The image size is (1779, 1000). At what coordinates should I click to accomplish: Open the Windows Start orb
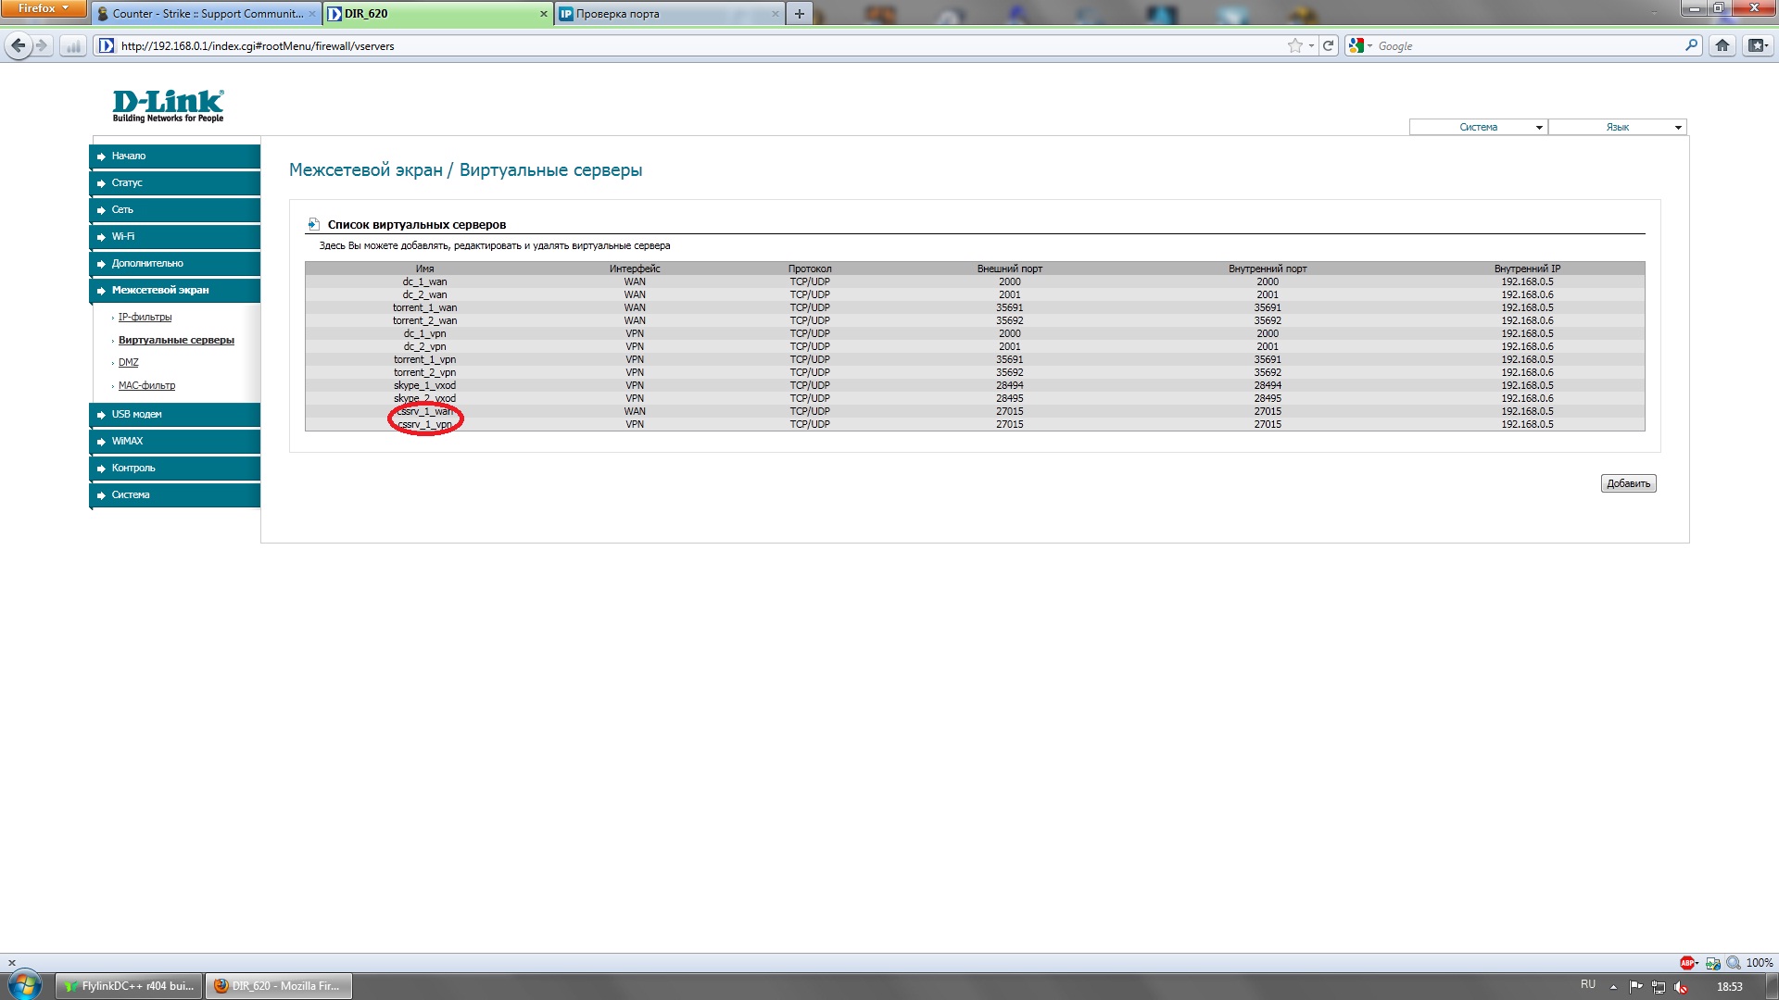24,984
